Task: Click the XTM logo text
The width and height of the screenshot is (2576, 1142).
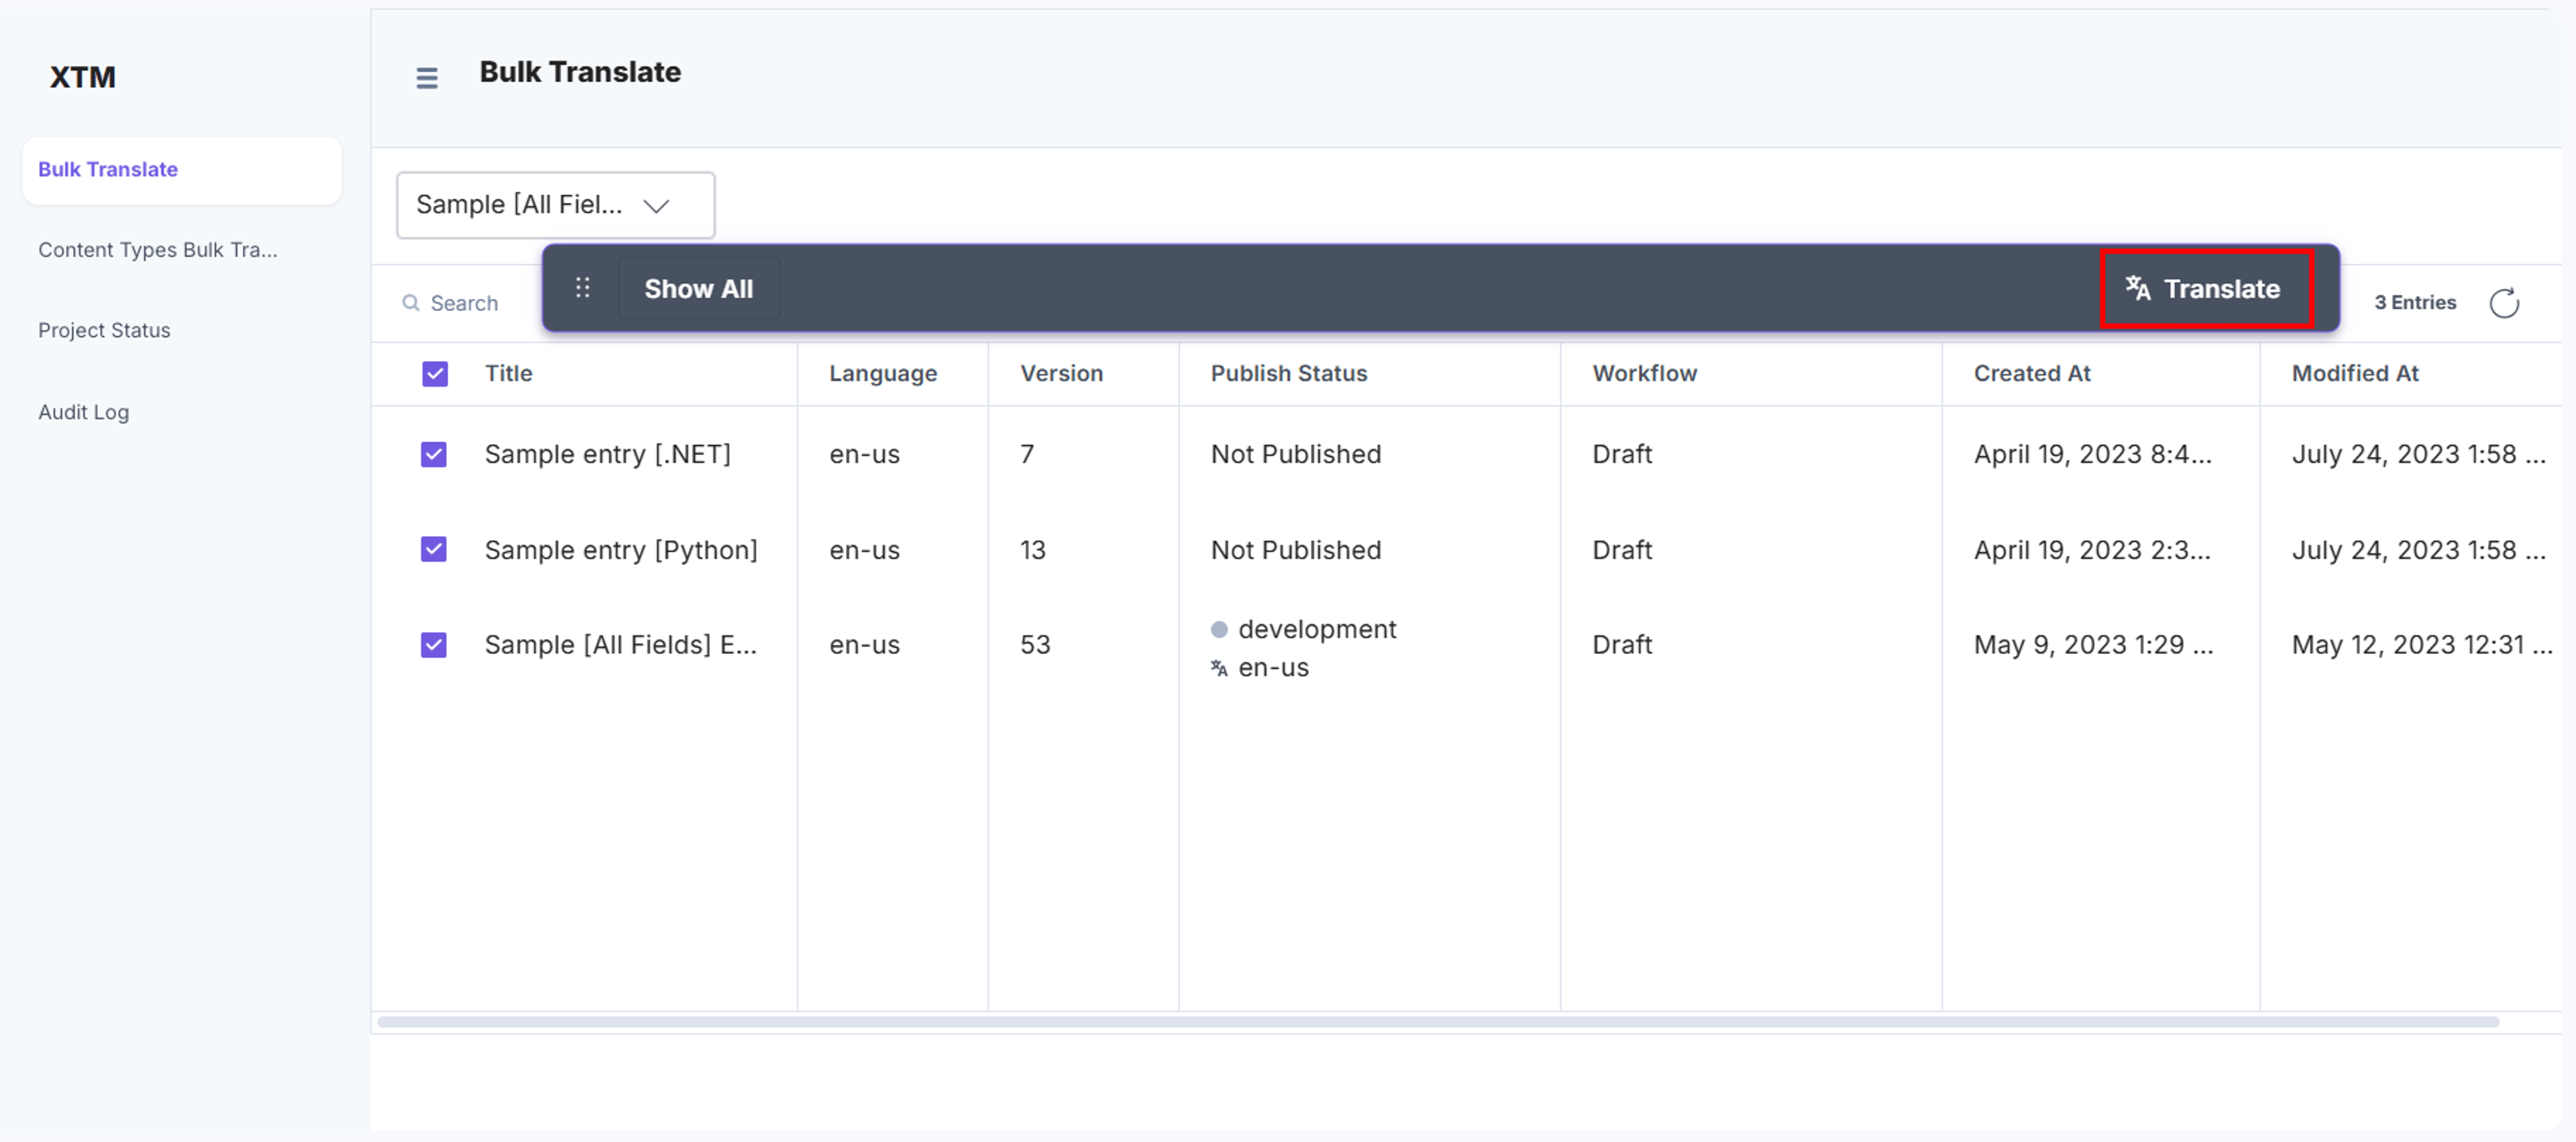Action: point(83,77)
